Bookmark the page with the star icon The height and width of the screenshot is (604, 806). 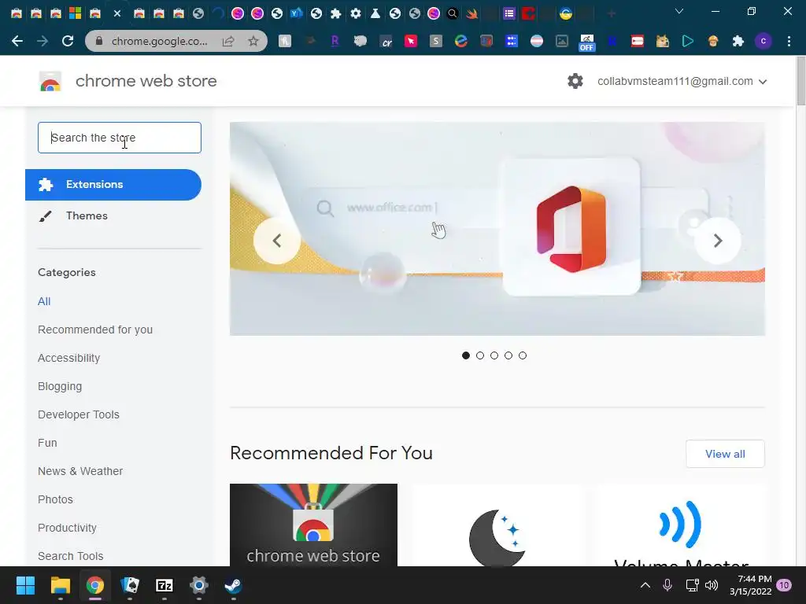point(253,41)
